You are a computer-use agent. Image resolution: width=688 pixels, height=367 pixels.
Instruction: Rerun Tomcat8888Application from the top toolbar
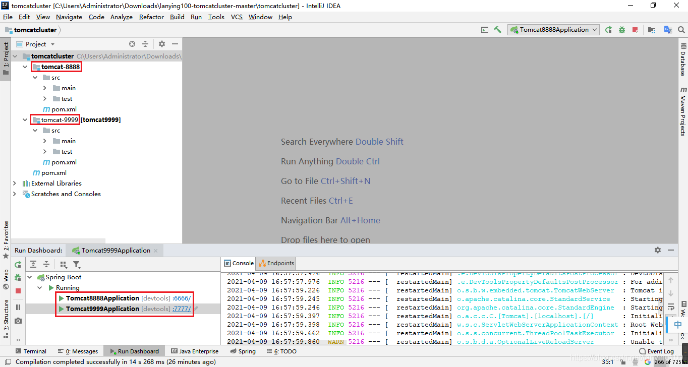[x=609, y=30]
